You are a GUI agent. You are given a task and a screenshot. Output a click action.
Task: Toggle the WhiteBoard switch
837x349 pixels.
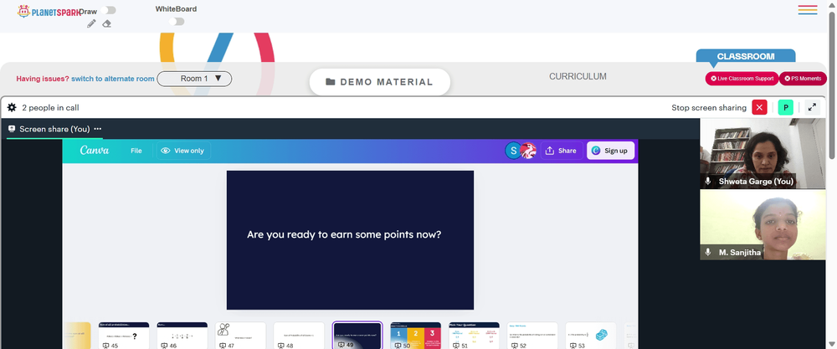pyautogui.click(x=176, y=22)
